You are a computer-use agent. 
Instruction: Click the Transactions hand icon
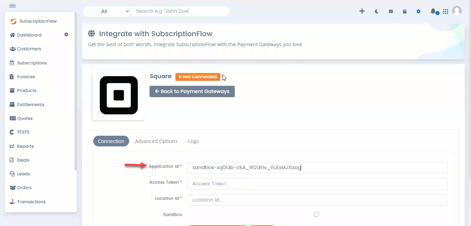coord(12,202)
